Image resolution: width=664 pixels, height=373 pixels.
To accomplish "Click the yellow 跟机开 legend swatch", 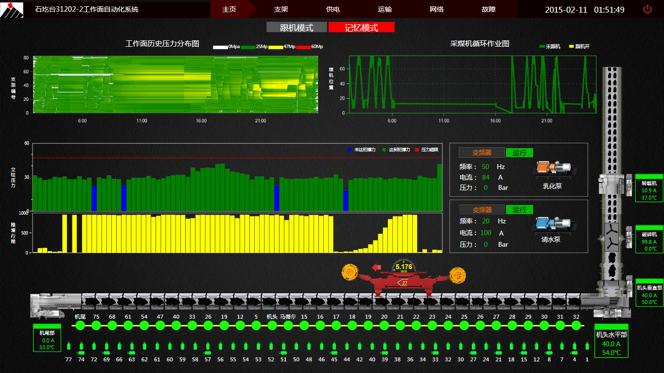I will (572, 47).
